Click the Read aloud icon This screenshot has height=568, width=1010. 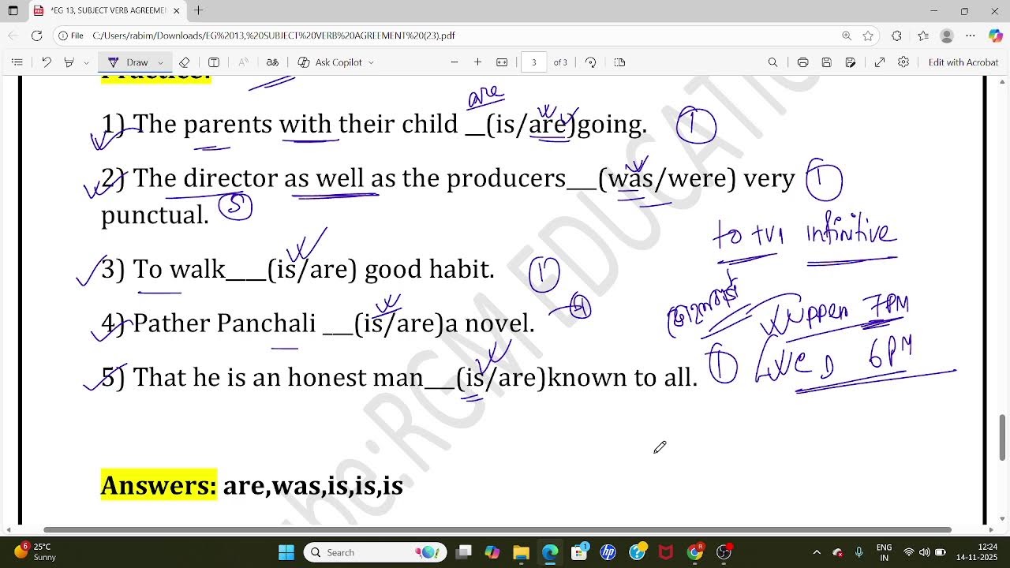point(243,62)
